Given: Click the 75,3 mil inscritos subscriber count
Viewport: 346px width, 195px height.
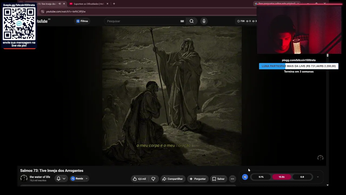Looking at the screenshot, I should (x=38, y=181).
